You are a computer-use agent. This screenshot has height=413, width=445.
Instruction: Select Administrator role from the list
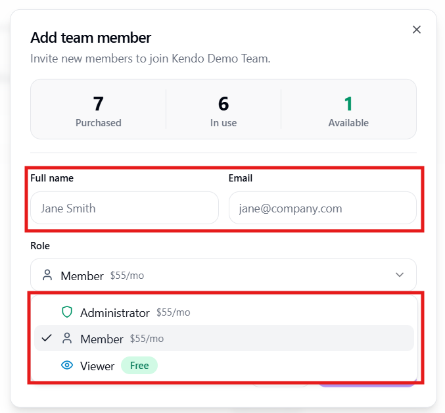coord(115,313)
